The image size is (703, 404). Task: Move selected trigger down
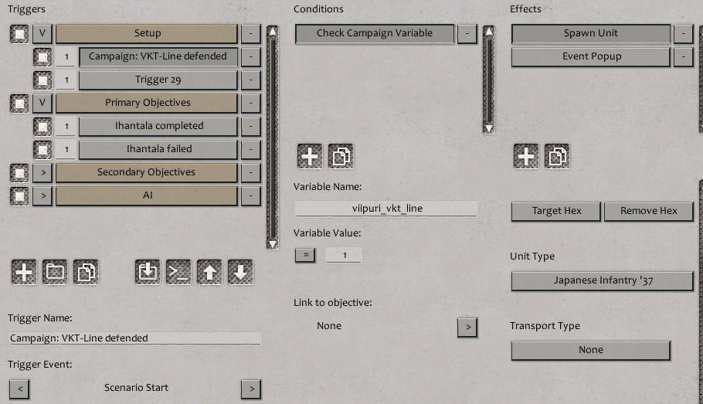point(240,272)
